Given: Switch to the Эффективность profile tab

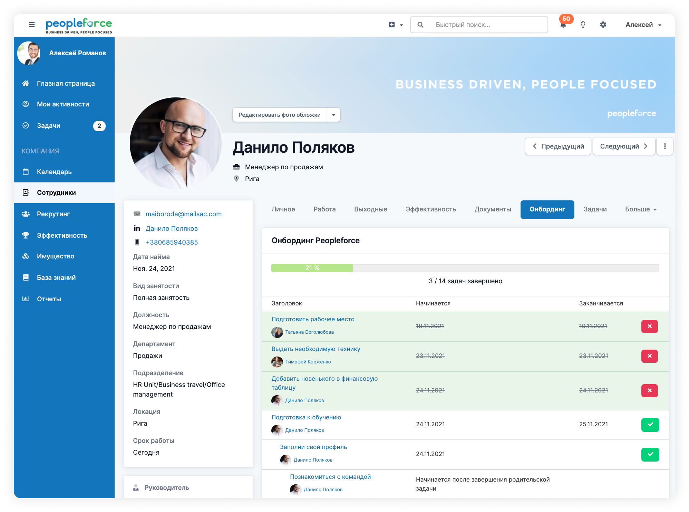Looking at the screenshot, I should pyautogui.click(x=430, y=209).
